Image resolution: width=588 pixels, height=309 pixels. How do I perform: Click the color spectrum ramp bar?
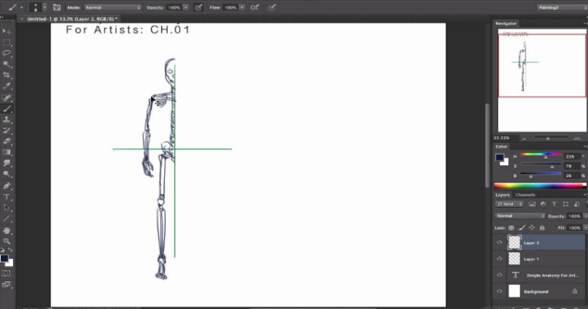[540, 185]
